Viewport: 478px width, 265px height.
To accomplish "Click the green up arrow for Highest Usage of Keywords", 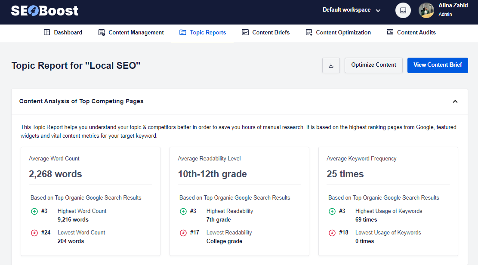I will coord(332,211).
